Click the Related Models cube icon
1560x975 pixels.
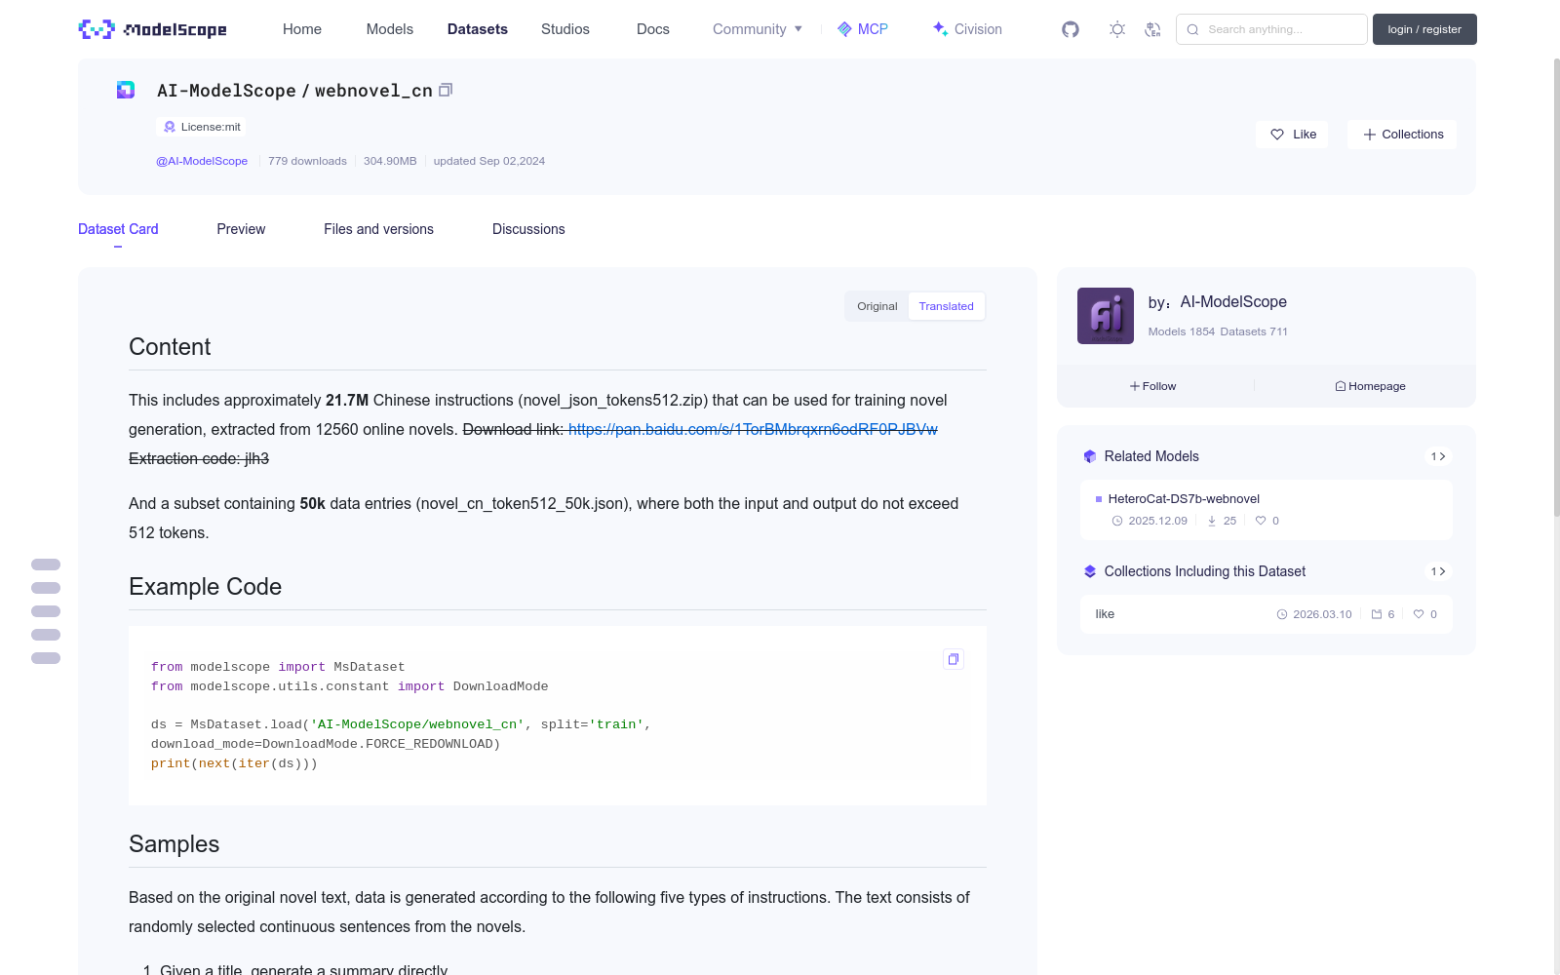(1090, 456)
